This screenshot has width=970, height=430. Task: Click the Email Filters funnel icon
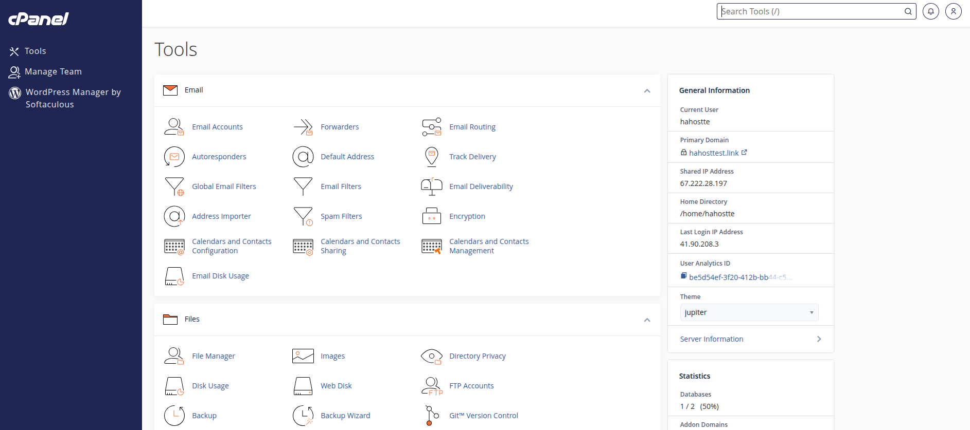point(303,186)
